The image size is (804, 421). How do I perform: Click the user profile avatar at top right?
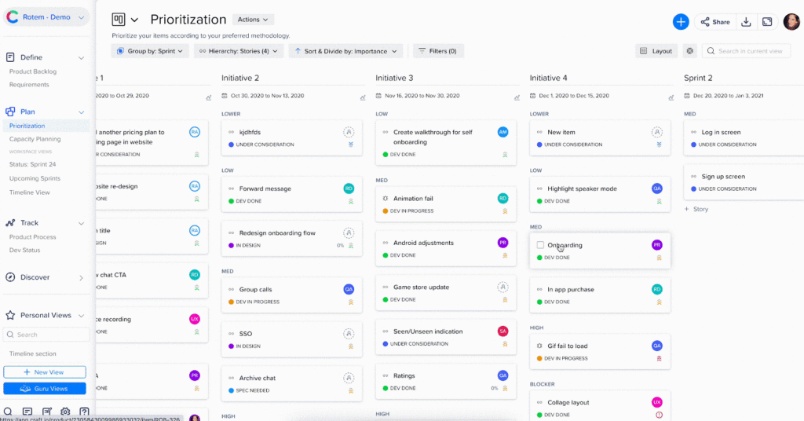point(791,22)
